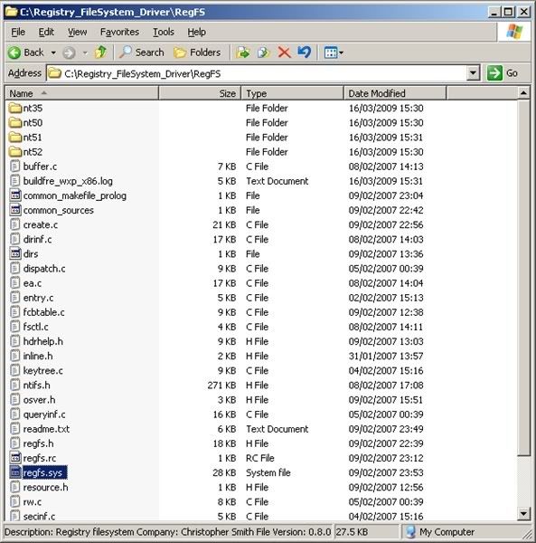Select the nt51 folder icon

pyautogui.click(x=15, y=138)
